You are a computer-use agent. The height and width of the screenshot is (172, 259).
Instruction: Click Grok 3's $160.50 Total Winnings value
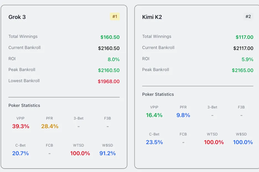click(110, 37)
